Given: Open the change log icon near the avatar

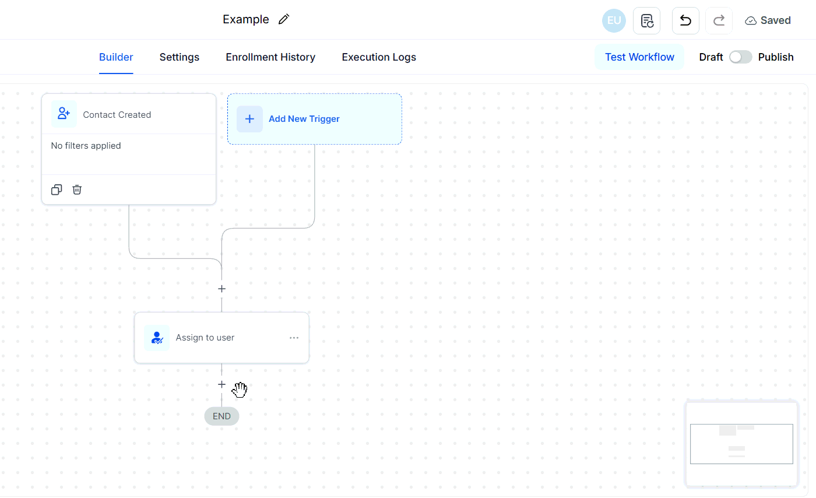Looking at the screenshot, I should (647, 20).
